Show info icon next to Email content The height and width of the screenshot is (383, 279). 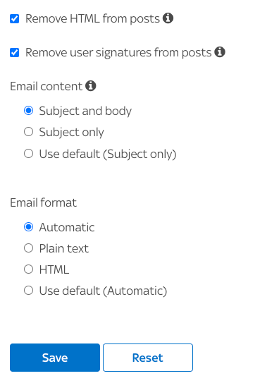(91, 86)
